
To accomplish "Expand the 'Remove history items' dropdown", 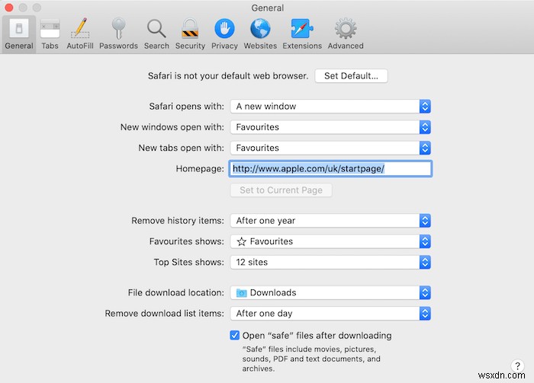I will point(330,221).
